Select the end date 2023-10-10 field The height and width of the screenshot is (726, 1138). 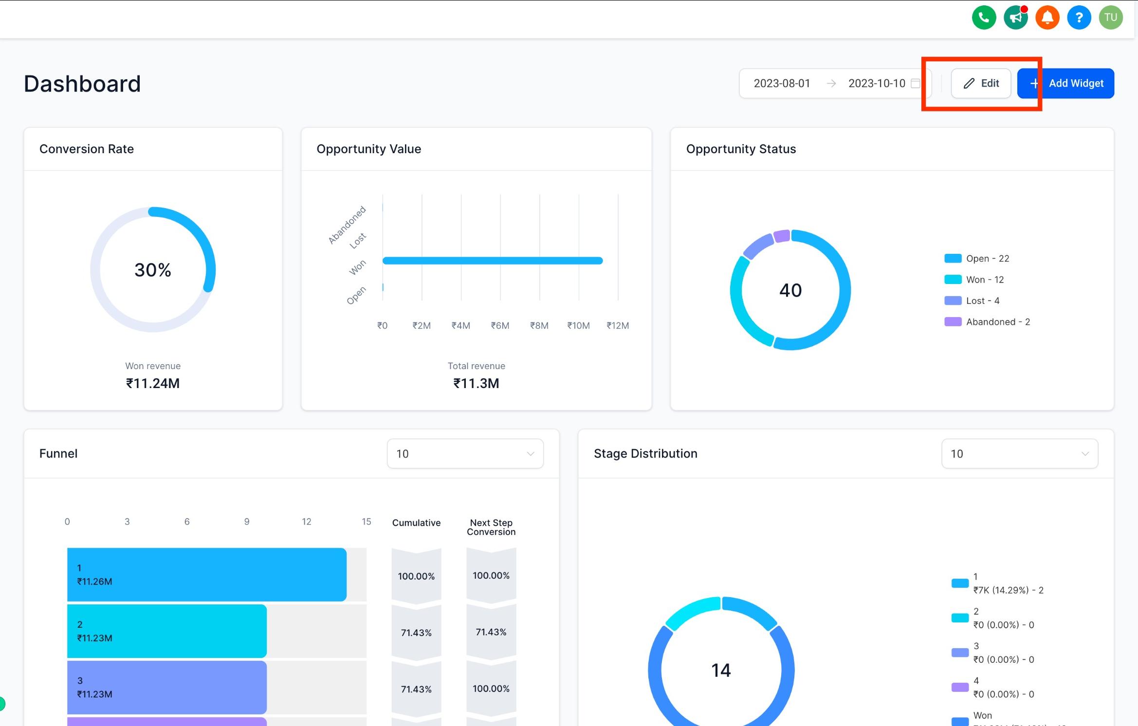[x=877, y=83]
